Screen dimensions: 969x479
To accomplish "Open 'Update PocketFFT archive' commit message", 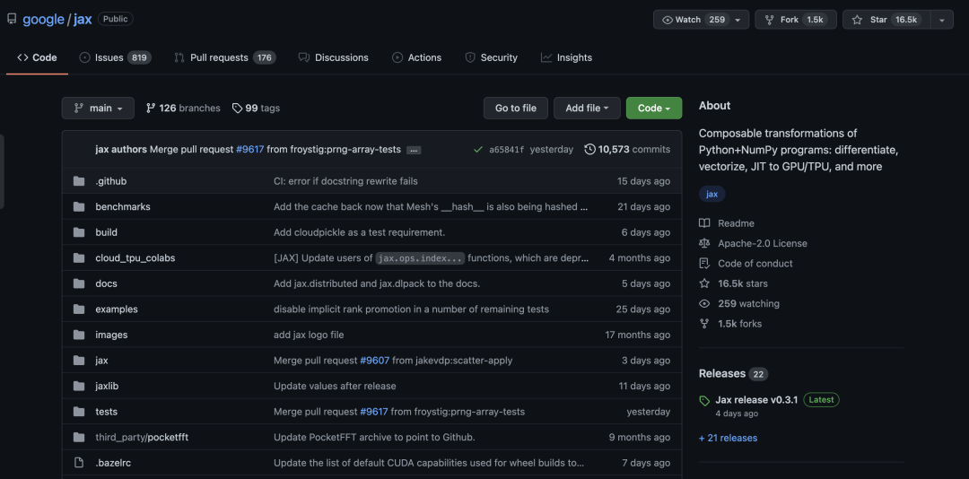I will tap(374, 438).
